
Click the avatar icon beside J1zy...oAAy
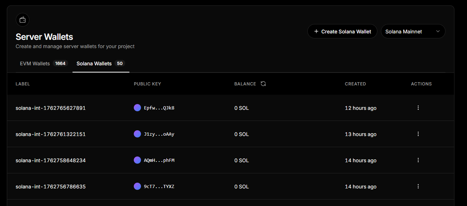[x=137, y=134]
